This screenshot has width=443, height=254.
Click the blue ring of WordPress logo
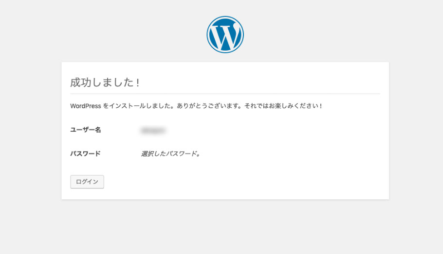point(208,35)
